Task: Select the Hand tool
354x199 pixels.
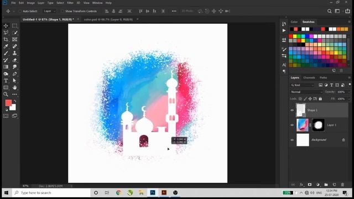Action: 15,87
